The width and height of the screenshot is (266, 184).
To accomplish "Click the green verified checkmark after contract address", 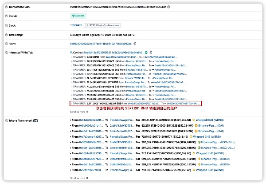I will tap(146, 52).
